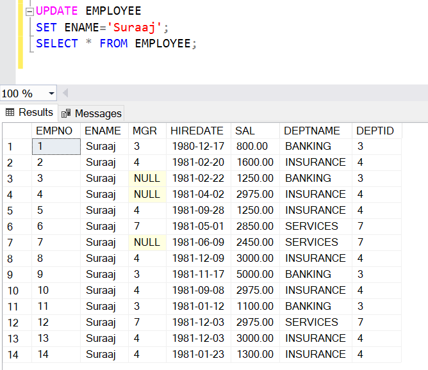Click SERVICES department cell in row 6

point(316,227)
